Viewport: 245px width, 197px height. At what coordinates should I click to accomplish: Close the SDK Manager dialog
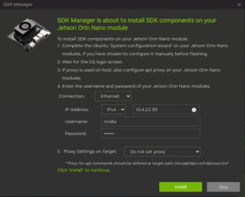(x=239, y=5)
